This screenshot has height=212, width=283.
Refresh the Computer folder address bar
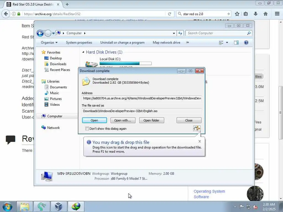point(180,33)
